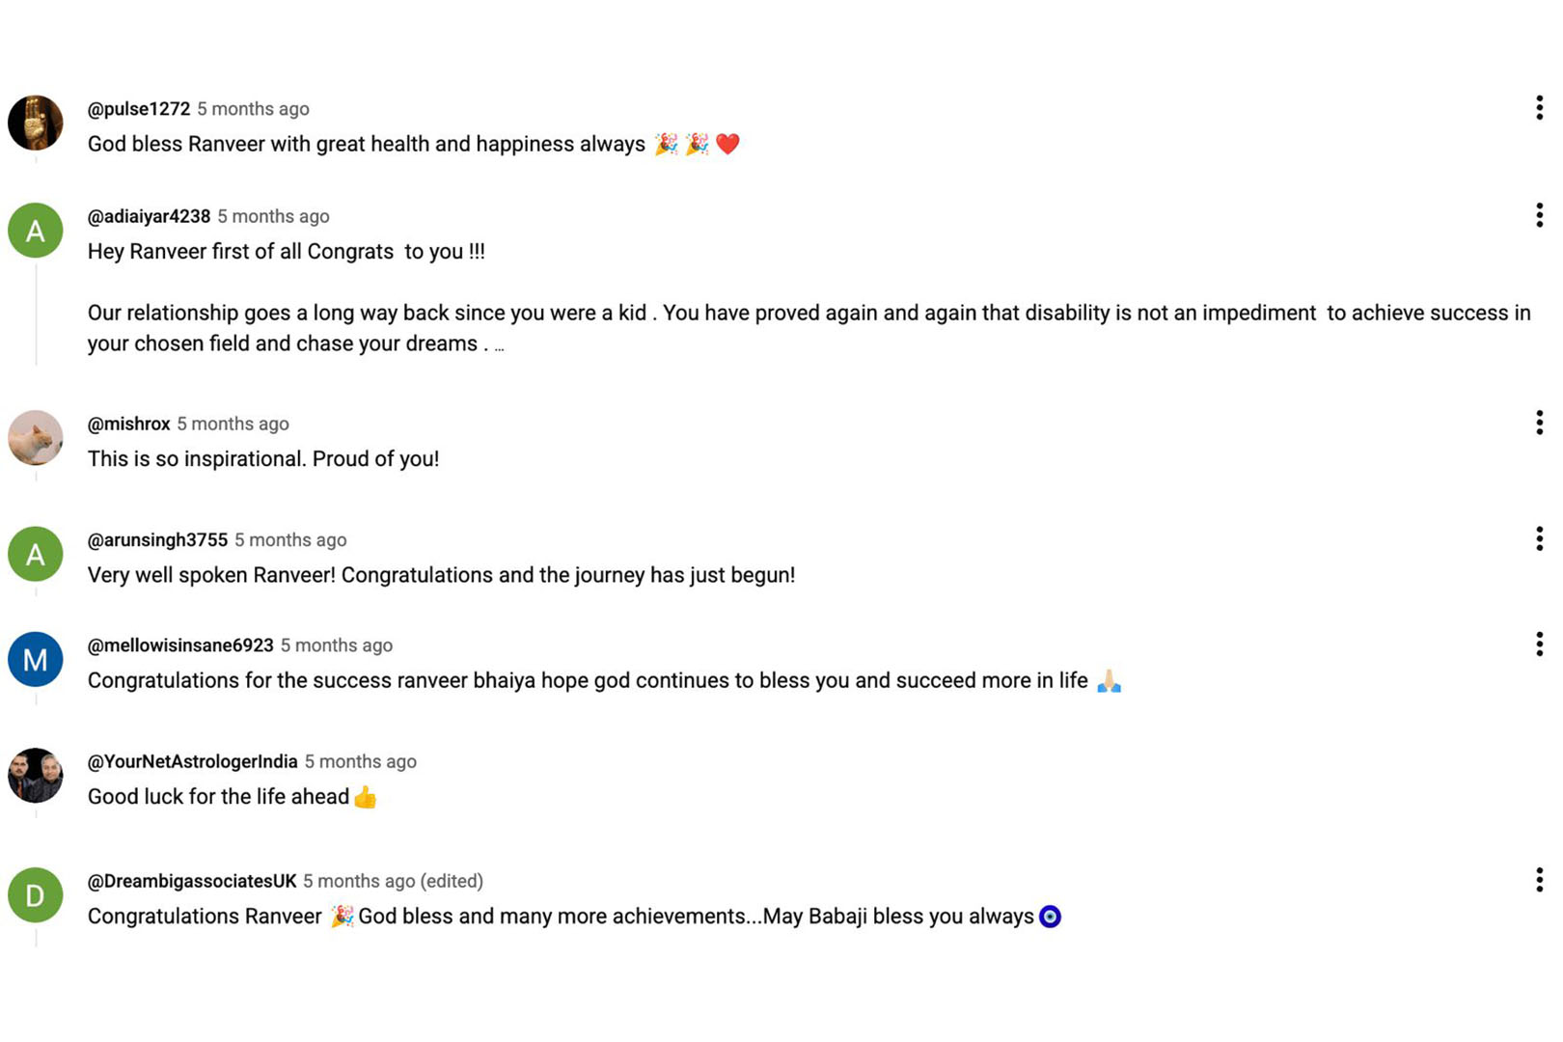Open three-dot menu beside @mishrox comment
This screenshot has width=1563, height=1042.
(1539, 422)
